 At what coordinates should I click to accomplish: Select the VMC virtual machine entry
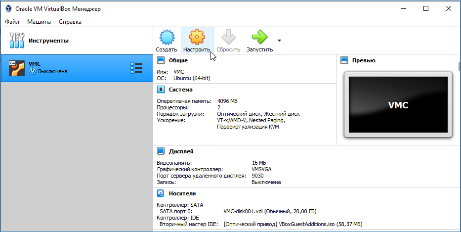[x=69, y=68]
